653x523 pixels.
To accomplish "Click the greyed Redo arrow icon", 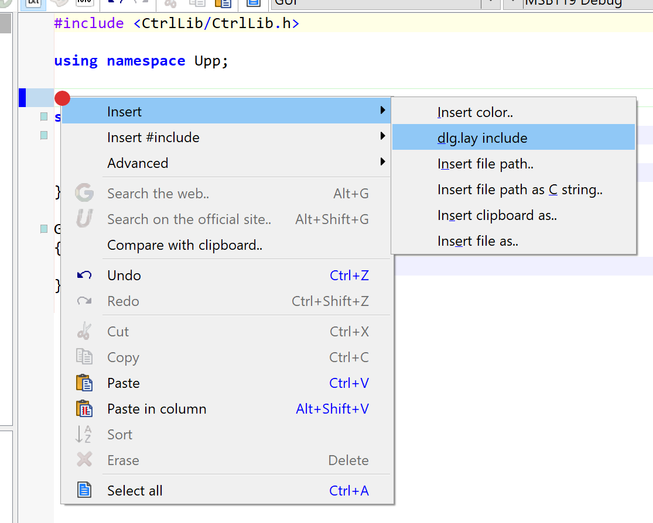I will [x=84, y=301].
